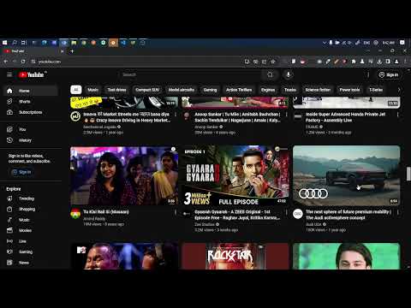Open Music under Explore in sidebar
411x308 pixels.
(x=31, y=220)
